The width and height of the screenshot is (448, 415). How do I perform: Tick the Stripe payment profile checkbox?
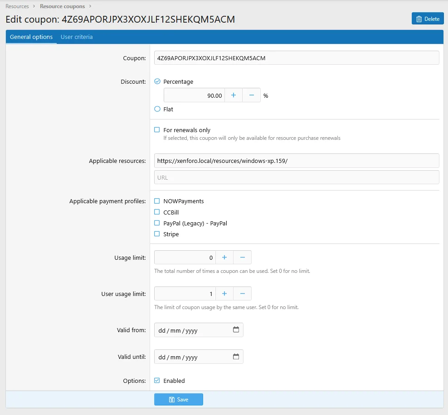click(x=157, y=234)
